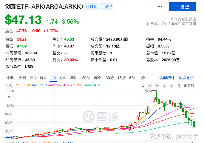Click the after-hours price 47.73
204x143 pixels.
pos(21,31)
